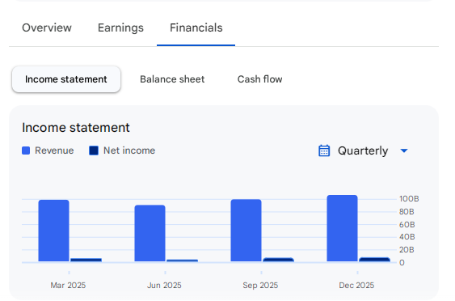This screenshot has height=301, width=455.
Task: Click the 80B axis value
Action: pos(407,212)
